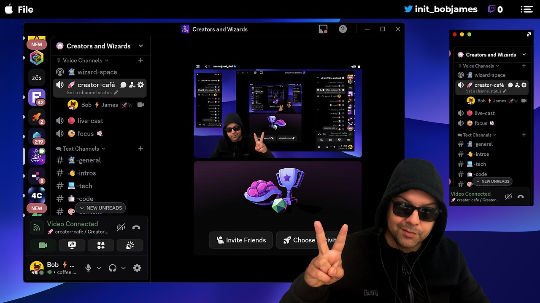Viewport: 540px width, 303px height.
Task: Disconnect from voice in main window
Action: click(x=136, y=228)
